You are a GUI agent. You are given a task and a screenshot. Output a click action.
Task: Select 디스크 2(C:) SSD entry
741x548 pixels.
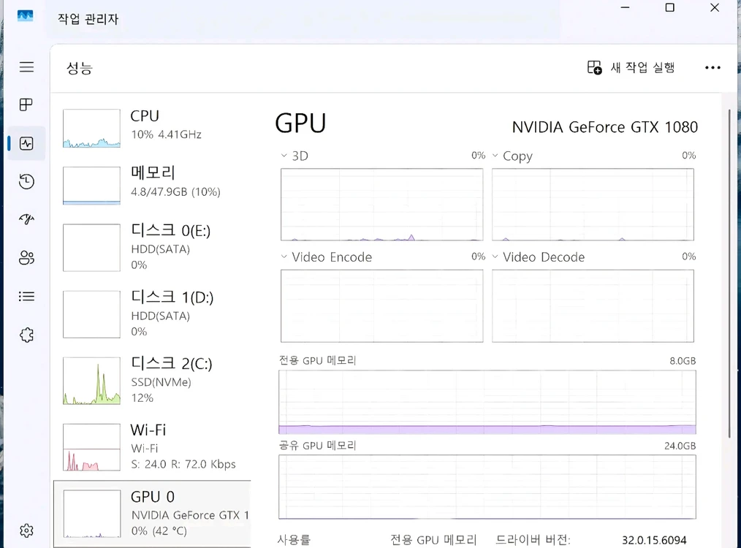pyautogui.click(x=152, y=381)
